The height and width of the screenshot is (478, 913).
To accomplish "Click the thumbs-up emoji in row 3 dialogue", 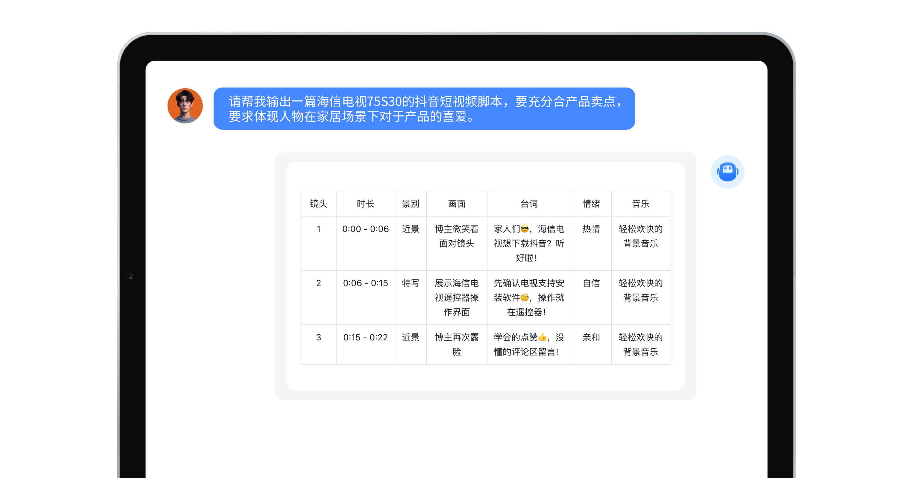I will coord(542,337).
